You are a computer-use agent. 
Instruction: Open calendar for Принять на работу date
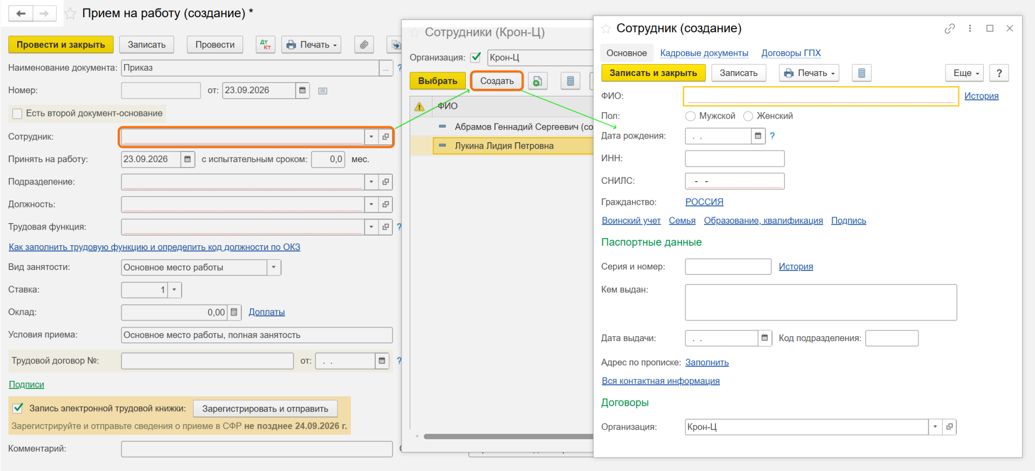click(x=188, y=160)
